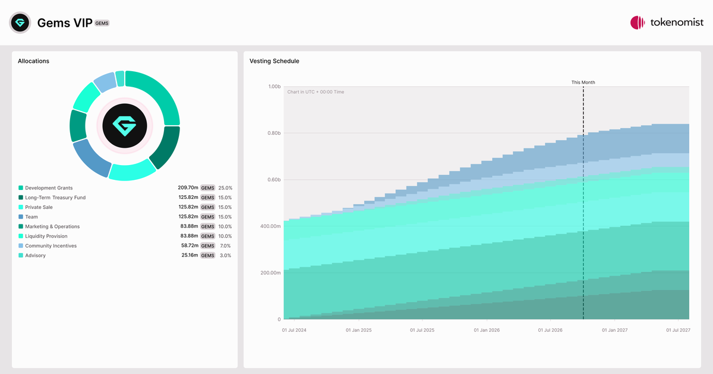The width and height of the screenshot is (713, 374).
Task: Click the 200.00m y-axis label
Action: (x=270, y=273)
